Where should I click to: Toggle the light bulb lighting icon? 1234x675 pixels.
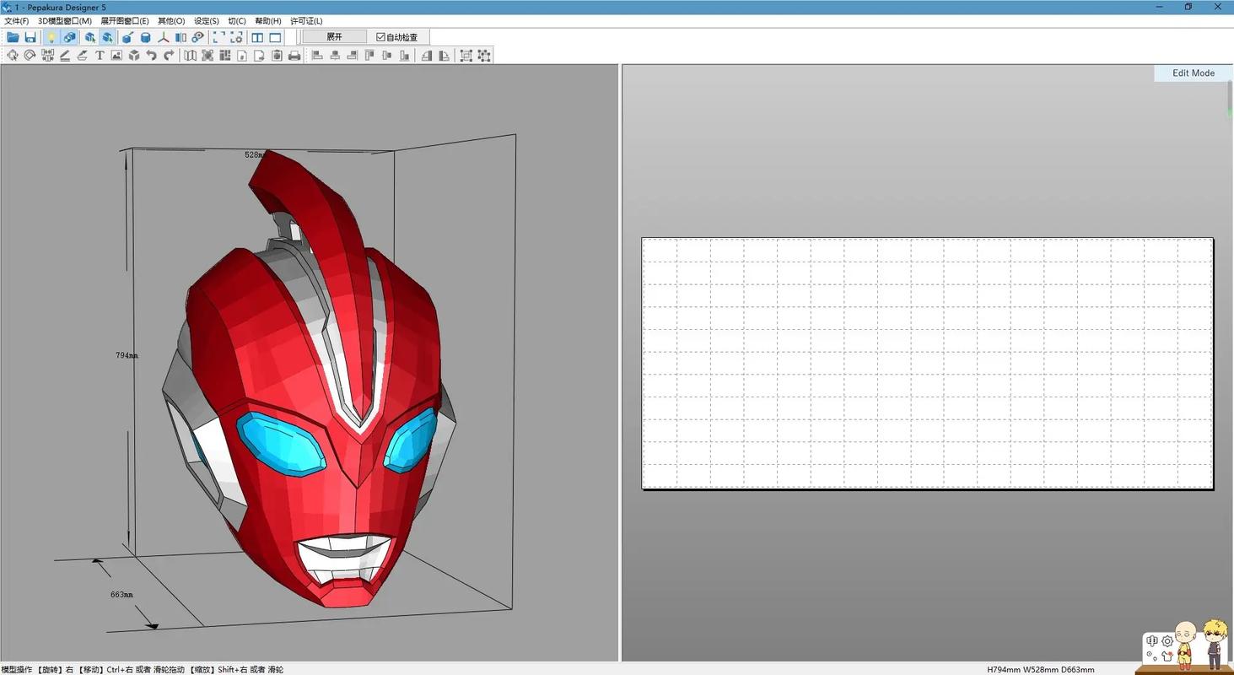[x=51, y=37]
